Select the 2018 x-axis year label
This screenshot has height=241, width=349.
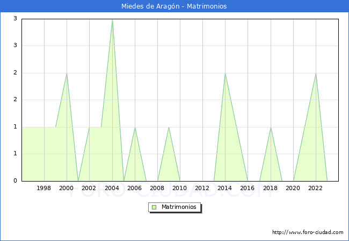click(x=270, y=188)
